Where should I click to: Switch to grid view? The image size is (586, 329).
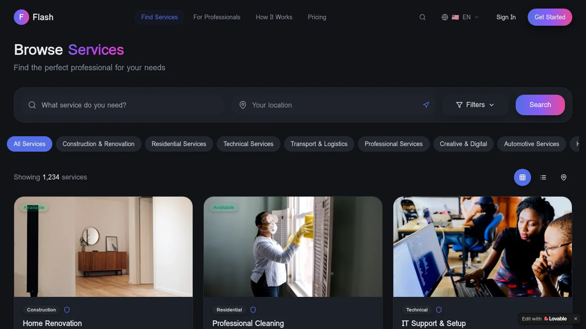coord(523,177)
